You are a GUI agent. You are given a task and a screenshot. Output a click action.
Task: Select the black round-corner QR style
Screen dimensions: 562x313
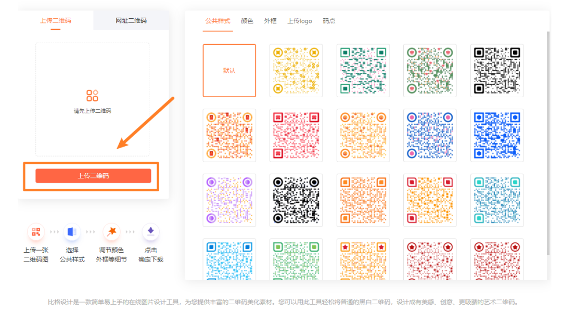296,200
